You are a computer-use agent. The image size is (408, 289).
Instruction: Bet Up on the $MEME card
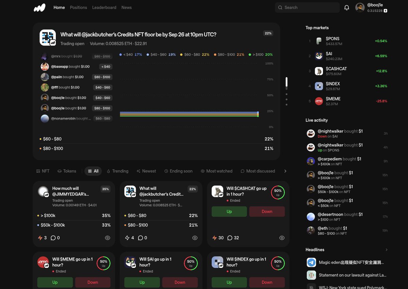point(55,282)
